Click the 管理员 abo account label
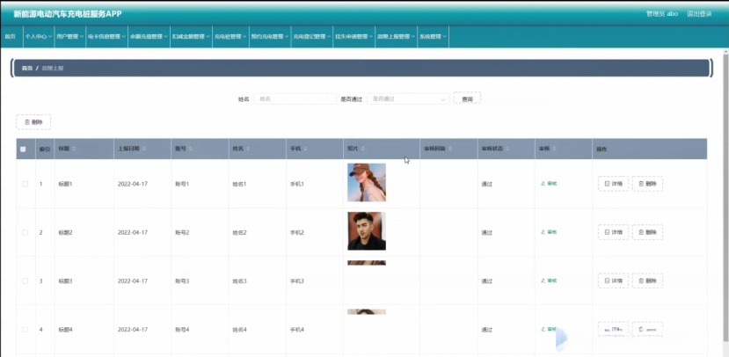 (662, 14)
